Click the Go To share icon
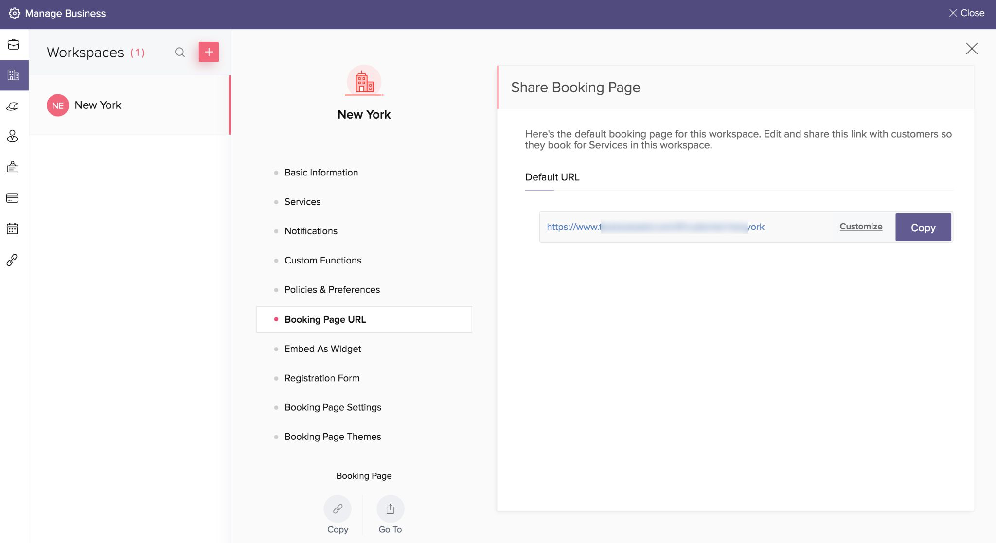This screenshot has width=996, height=543. [x=390, y=509]
